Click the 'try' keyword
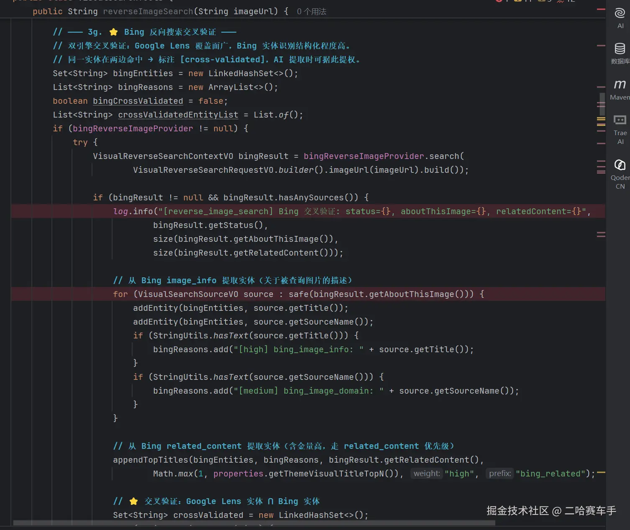Screen dimensions: 630x530 click(80, 142)
